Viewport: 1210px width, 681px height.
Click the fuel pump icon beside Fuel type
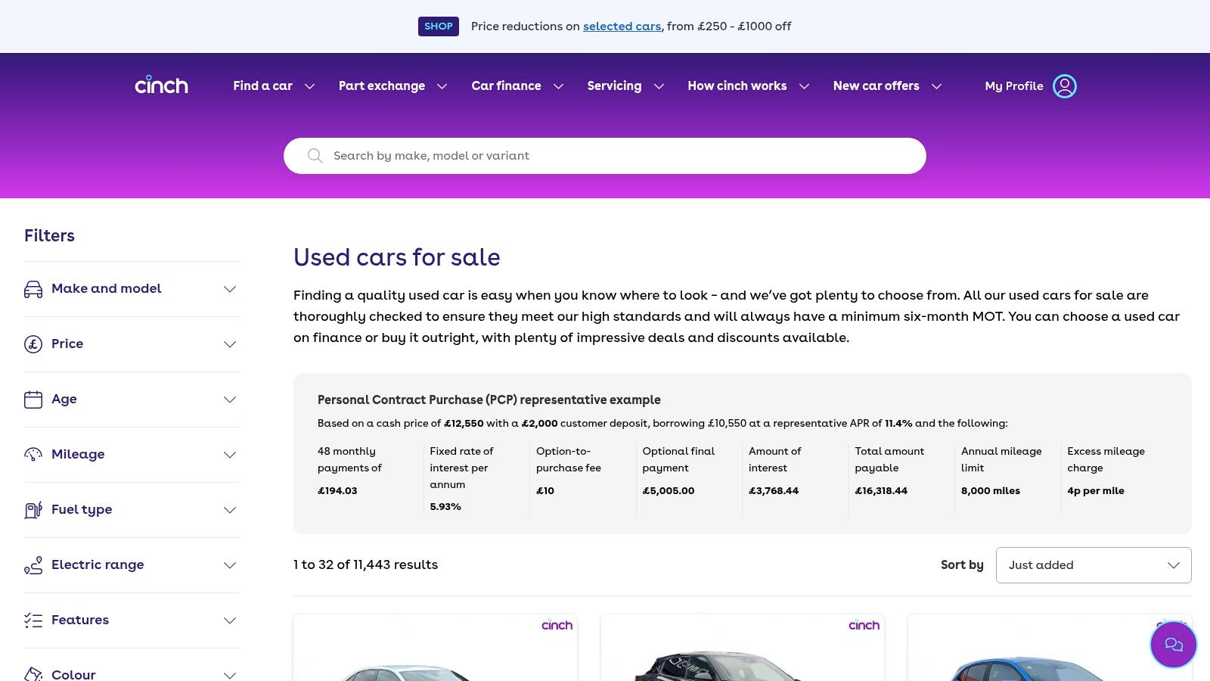[x=33, y=510]
